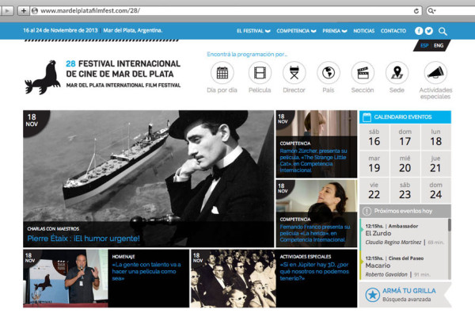This screenshot has width=475, height=317.
Task: Open the Si en Júpiter hay 3D article
Action: pyautogui.click(x=314, y=271)
